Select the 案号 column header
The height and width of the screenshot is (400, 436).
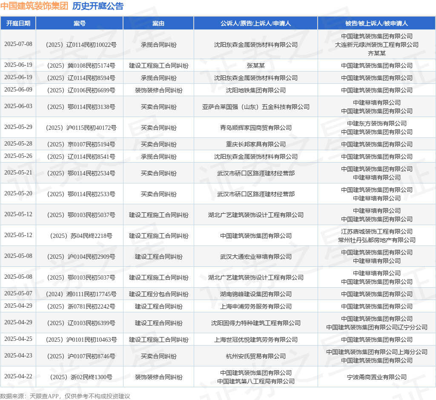(x=80, y=23)
